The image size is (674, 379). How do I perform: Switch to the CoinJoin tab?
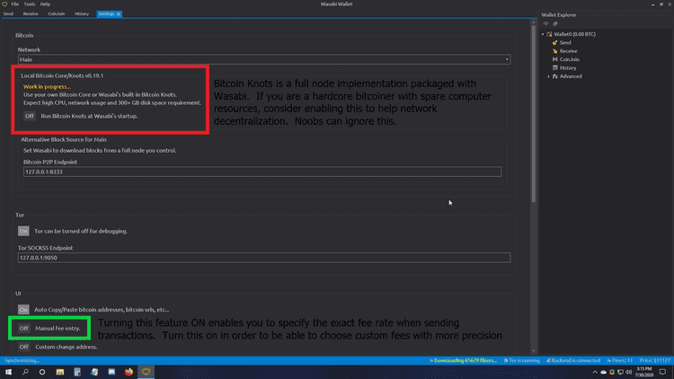(57, 13)
